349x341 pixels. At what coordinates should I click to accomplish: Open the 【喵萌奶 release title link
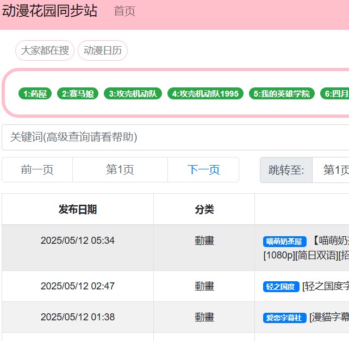pyautogui.click(x=331, y=241)
